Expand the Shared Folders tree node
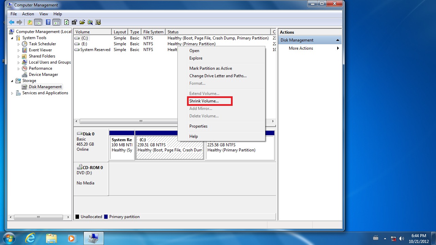 19,56
